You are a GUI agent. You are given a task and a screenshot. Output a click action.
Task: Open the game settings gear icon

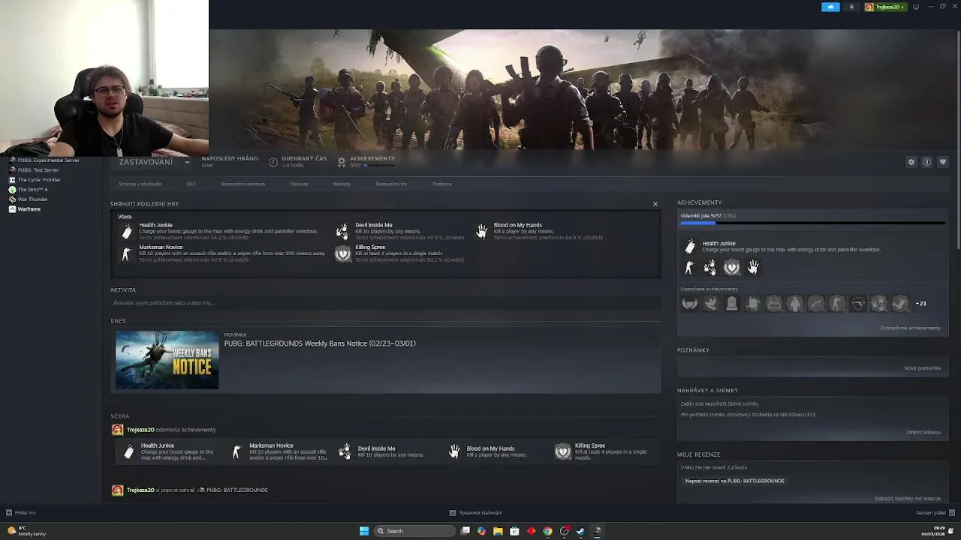(911, 162)
